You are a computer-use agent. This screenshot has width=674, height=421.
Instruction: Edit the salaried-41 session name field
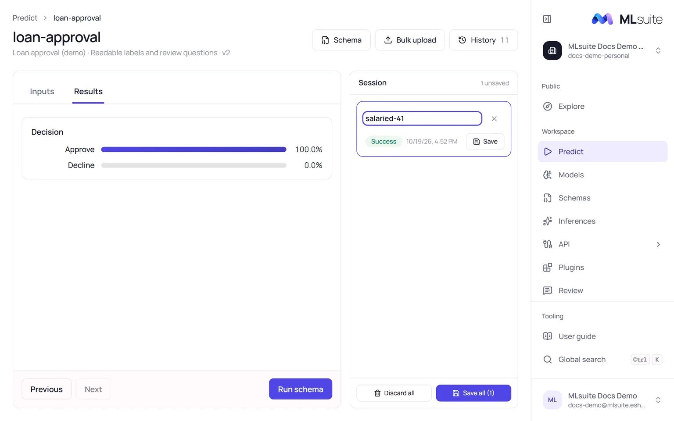(x=422, y=118)
